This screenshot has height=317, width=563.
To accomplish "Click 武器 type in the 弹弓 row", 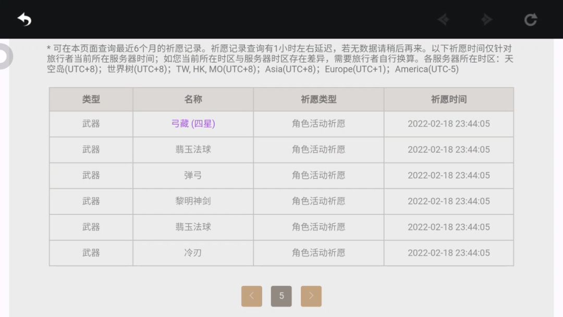I will coord(91,176).
